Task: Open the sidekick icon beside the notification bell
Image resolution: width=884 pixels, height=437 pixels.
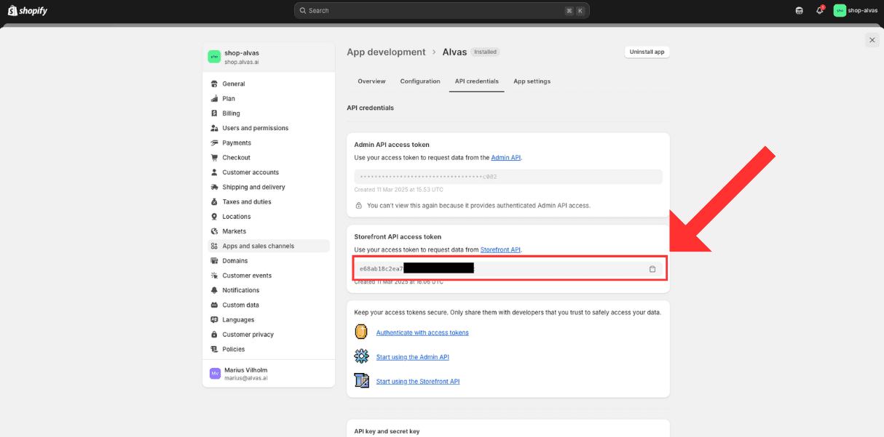Action: (x=799, y=10)
